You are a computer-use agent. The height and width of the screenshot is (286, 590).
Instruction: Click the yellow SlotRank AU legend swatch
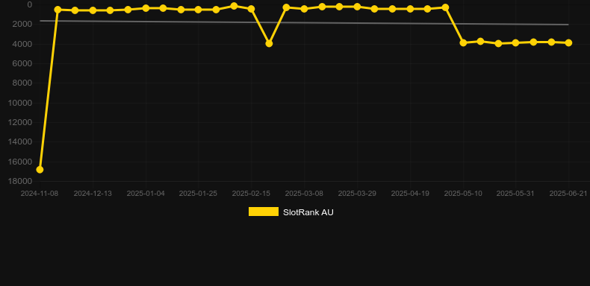coord(264,212)
